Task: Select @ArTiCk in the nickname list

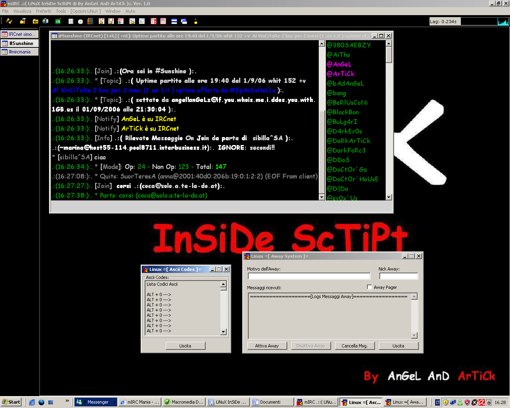Action: pos(341,74)
